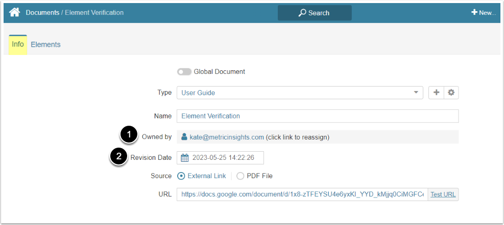The image size is (504, 225).
Task: Click the plus icon next to Type
Action: 436,93
